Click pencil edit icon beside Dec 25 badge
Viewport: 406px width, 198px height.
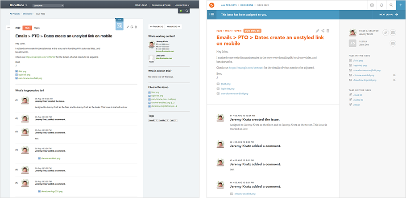click(128, 27)
